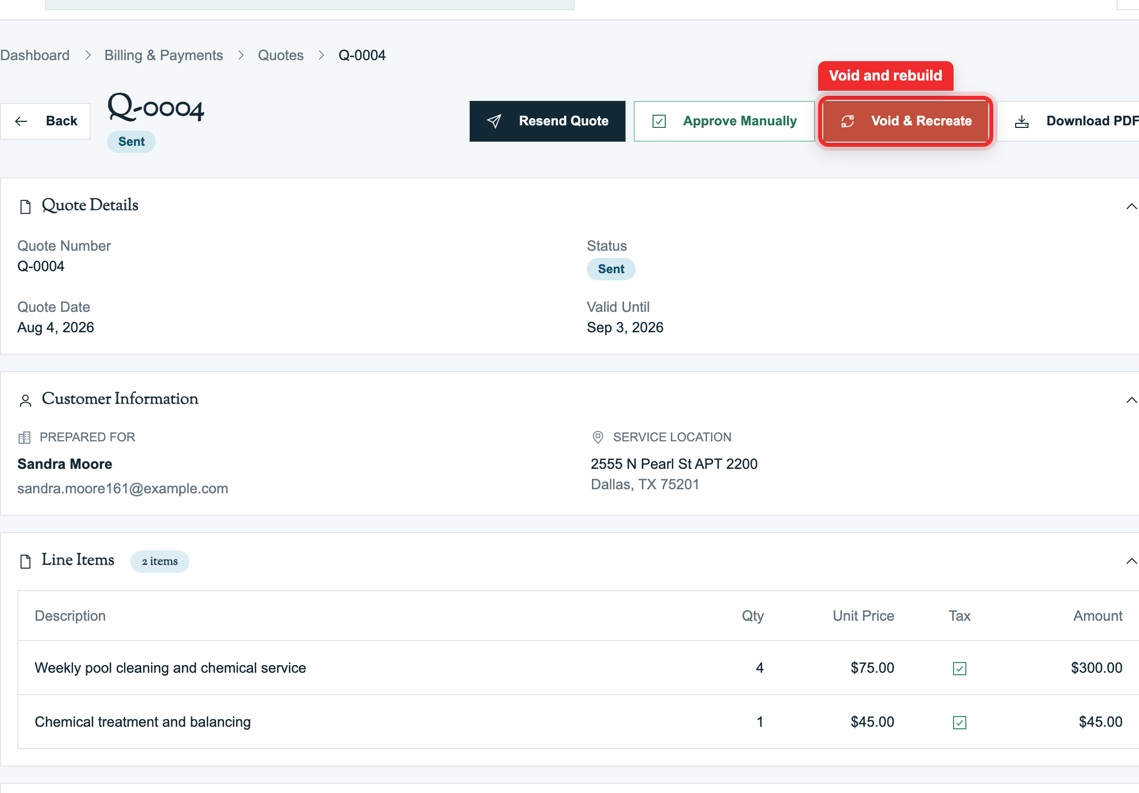Click the download icon beside Download PDF
This screenshot has height=793, width=1139.
(1022, 122)
